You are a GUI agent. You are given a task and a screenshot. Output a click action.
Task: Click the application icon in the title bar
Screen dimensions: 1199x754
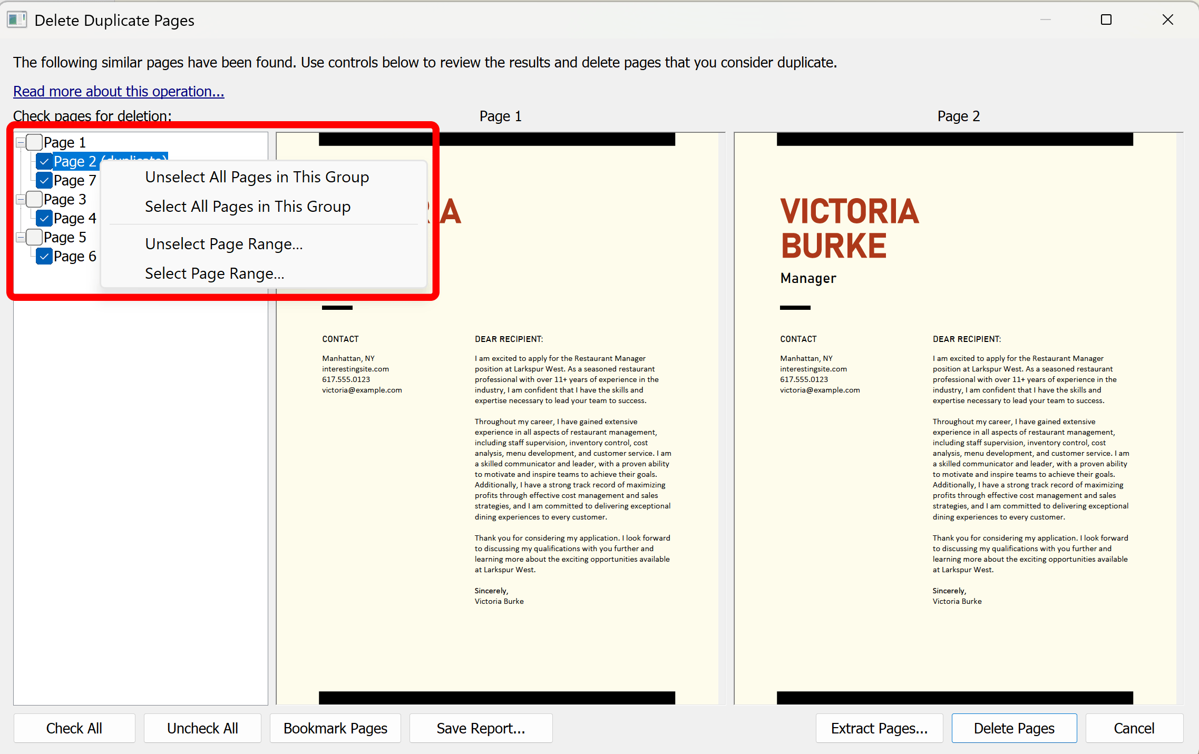click(16, 19)
